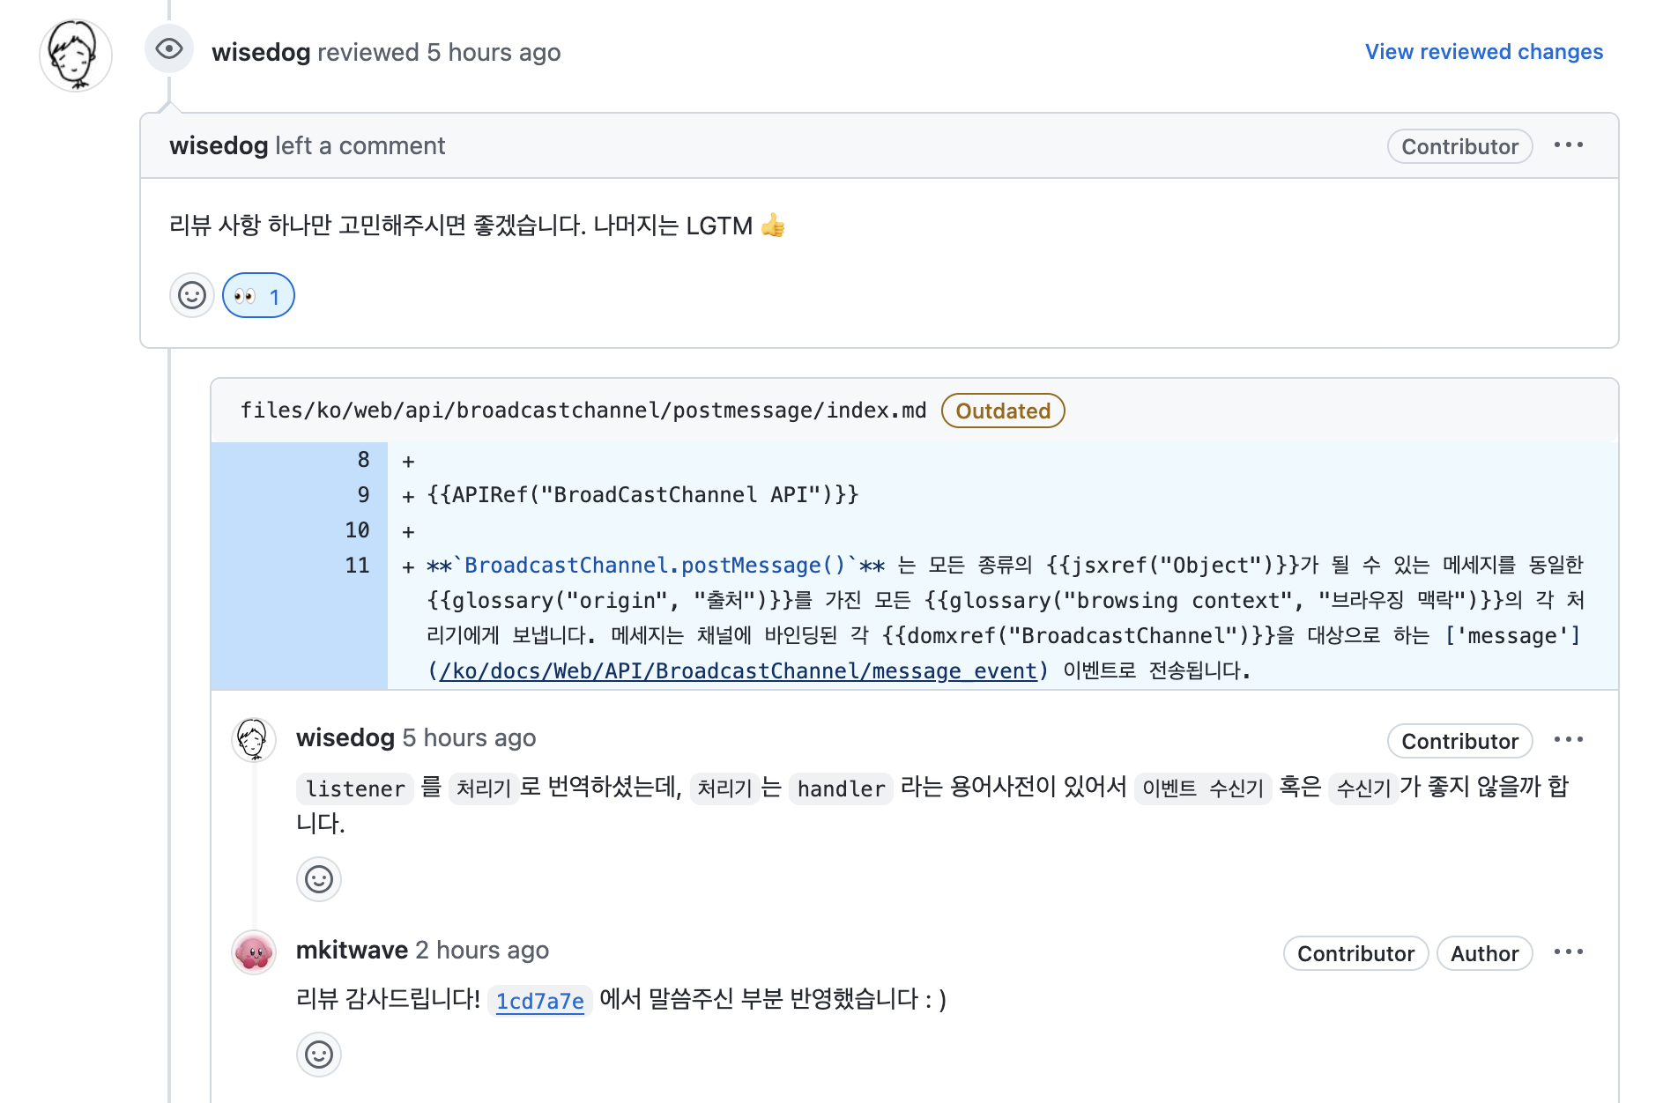Screen dimensions: 1678x1103
Task: Click mkitwave username in reply
Action: pyautogui.click(x=352, y=951)
